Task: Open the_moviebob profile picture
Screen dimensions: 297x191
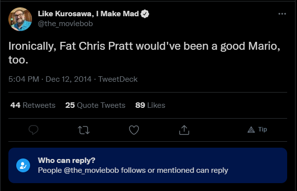Action: pos(20,19)
